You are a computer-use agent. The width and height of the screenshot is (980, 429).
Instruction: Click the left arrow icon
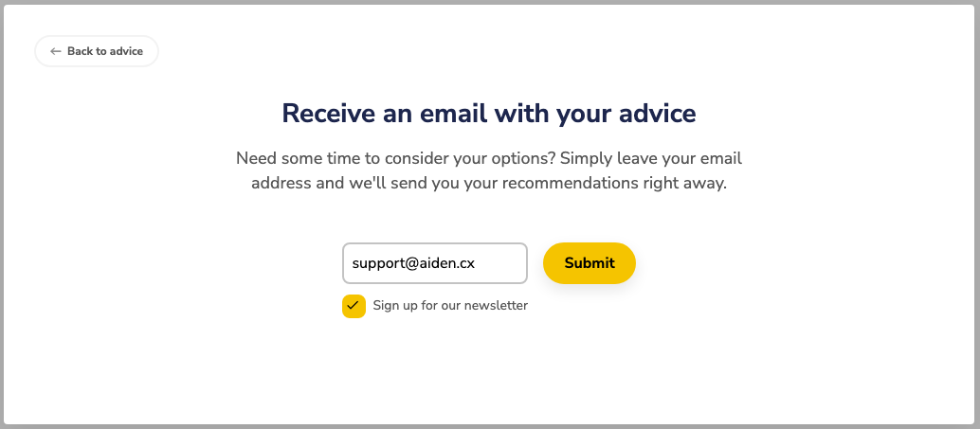[x=55, y=51]
